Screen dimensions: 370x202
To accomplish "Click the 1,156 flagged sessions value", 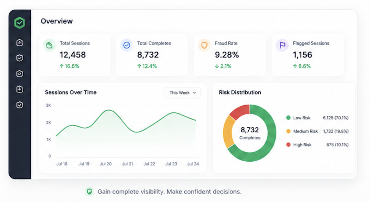I will [x=302, y=55].
